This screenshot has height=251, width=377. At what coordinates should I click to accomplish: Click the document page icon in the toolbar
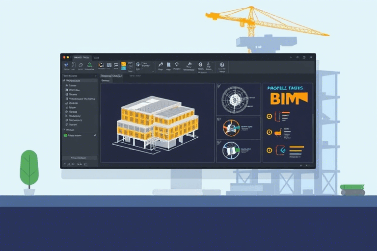pyautogui.click(x=168, y=64)
